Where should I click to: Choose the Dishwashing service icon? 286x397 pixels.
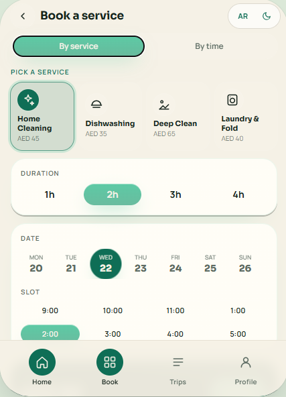point(96,105)
